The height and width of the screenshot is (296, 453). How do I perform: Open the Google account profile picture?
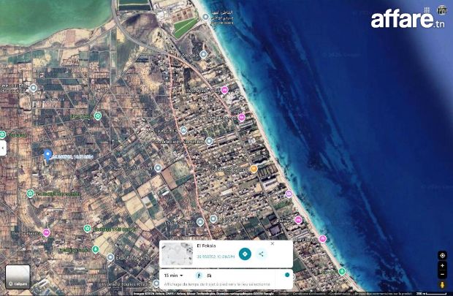click(x=442, y=10)
